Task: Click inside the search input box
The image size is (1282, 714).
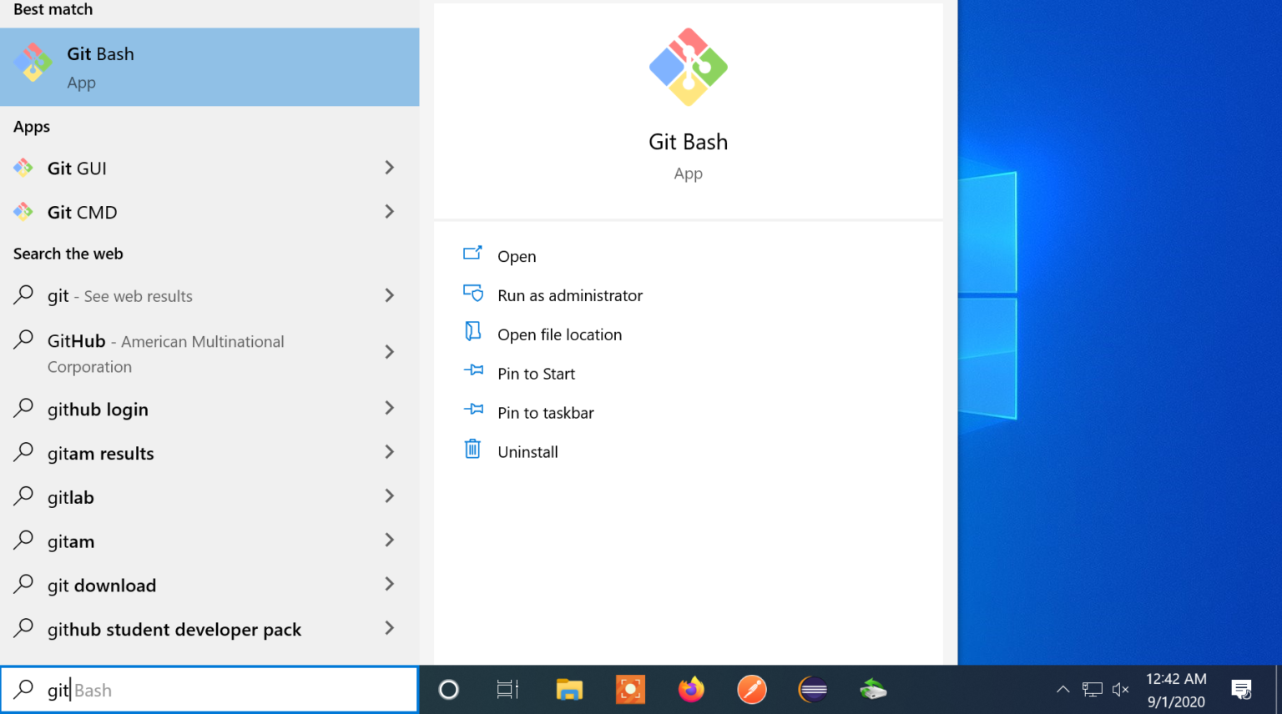Action: coord(209,690)
